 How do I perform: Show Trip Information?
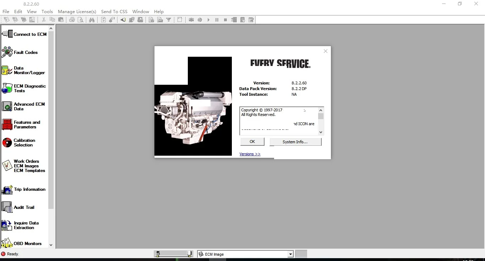pos(24,189)
